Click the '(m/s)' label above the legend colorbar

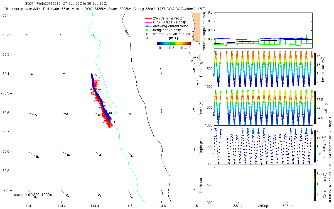point(174,39)
